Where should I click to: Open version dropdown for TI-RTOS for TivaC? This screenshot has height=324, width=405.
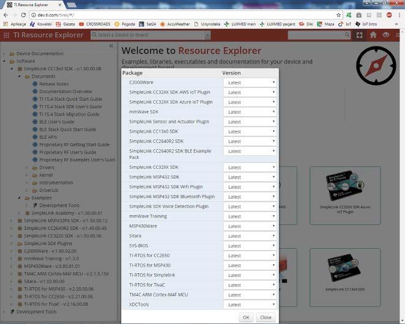(250, 285)
